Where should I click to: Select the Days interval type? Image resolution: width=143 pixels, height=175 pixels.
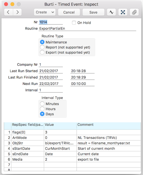pos(42,114)
